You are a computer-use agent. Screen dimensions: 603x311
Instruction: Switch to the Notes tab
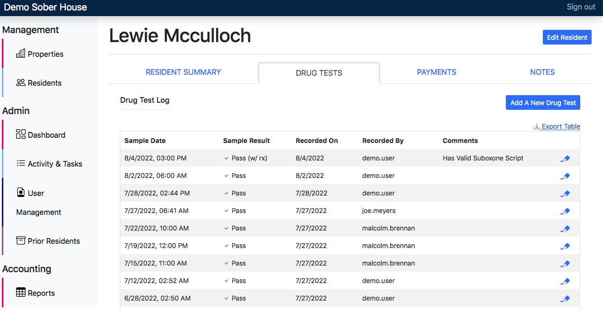[x=542, y=72]
